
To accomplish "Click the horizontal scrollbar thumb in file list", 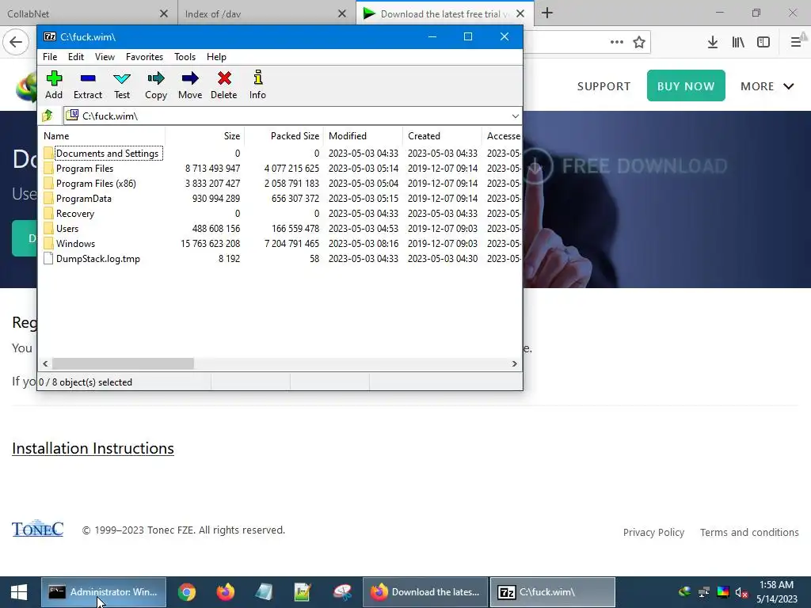I will coord(123,364).
